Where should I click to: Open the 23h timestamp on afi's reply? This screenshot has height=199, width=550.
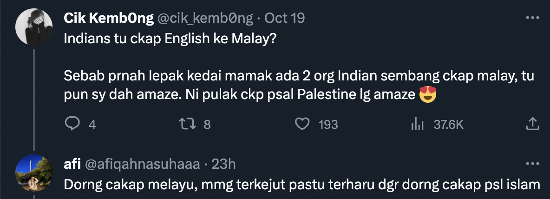click(x=223, y=164)
